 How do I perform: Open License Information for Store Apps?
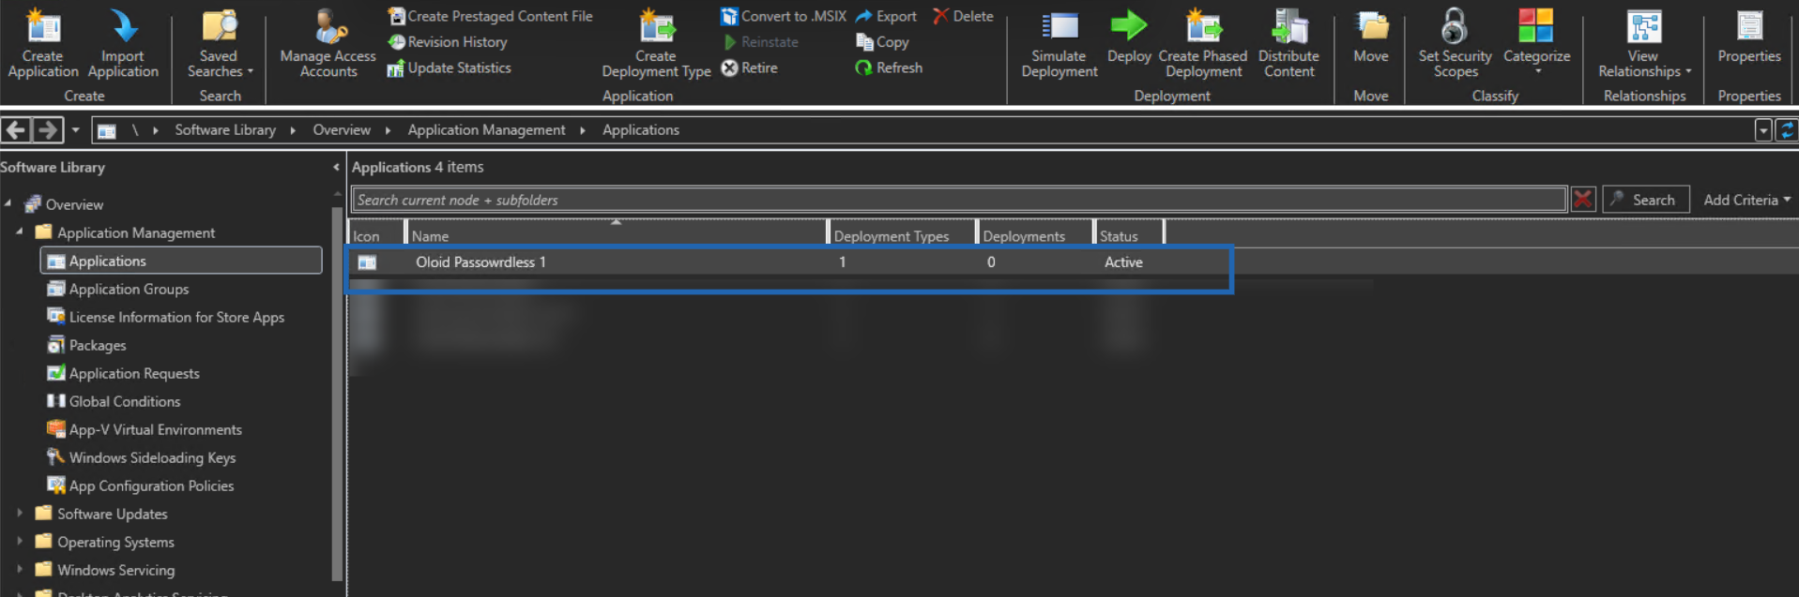click(176, 317)
